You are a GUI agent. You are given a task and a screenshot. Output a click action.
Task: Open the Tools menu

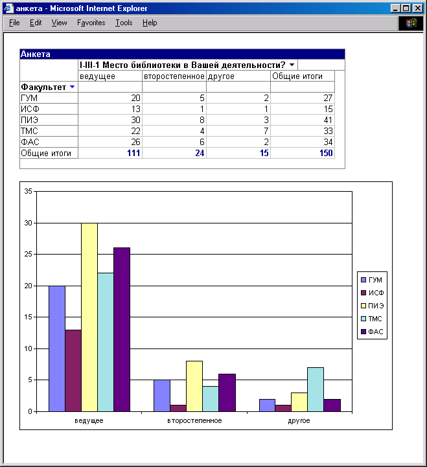tap(124, 23)
